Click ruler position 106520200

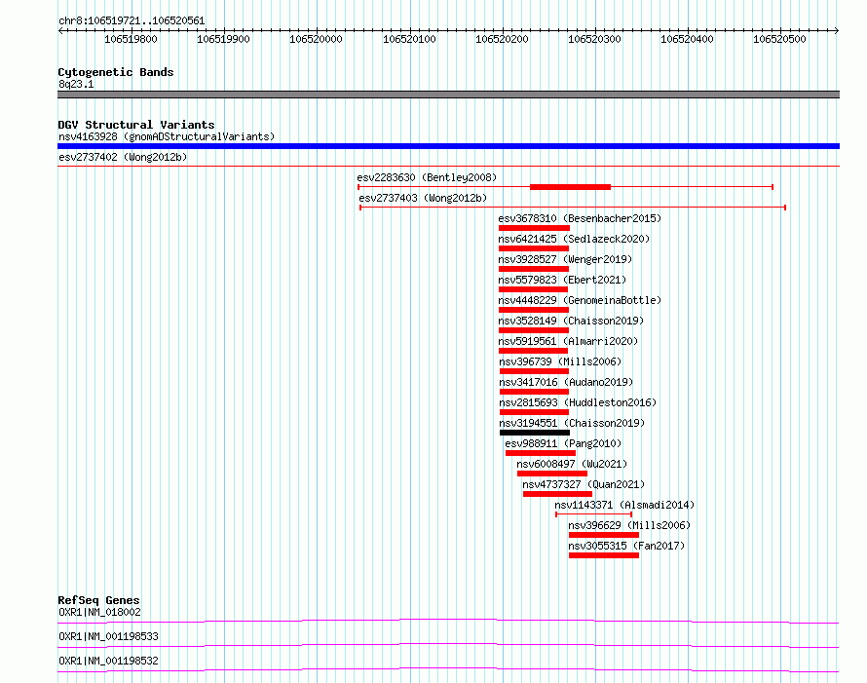pyautogui.click(x=502, y=39)
